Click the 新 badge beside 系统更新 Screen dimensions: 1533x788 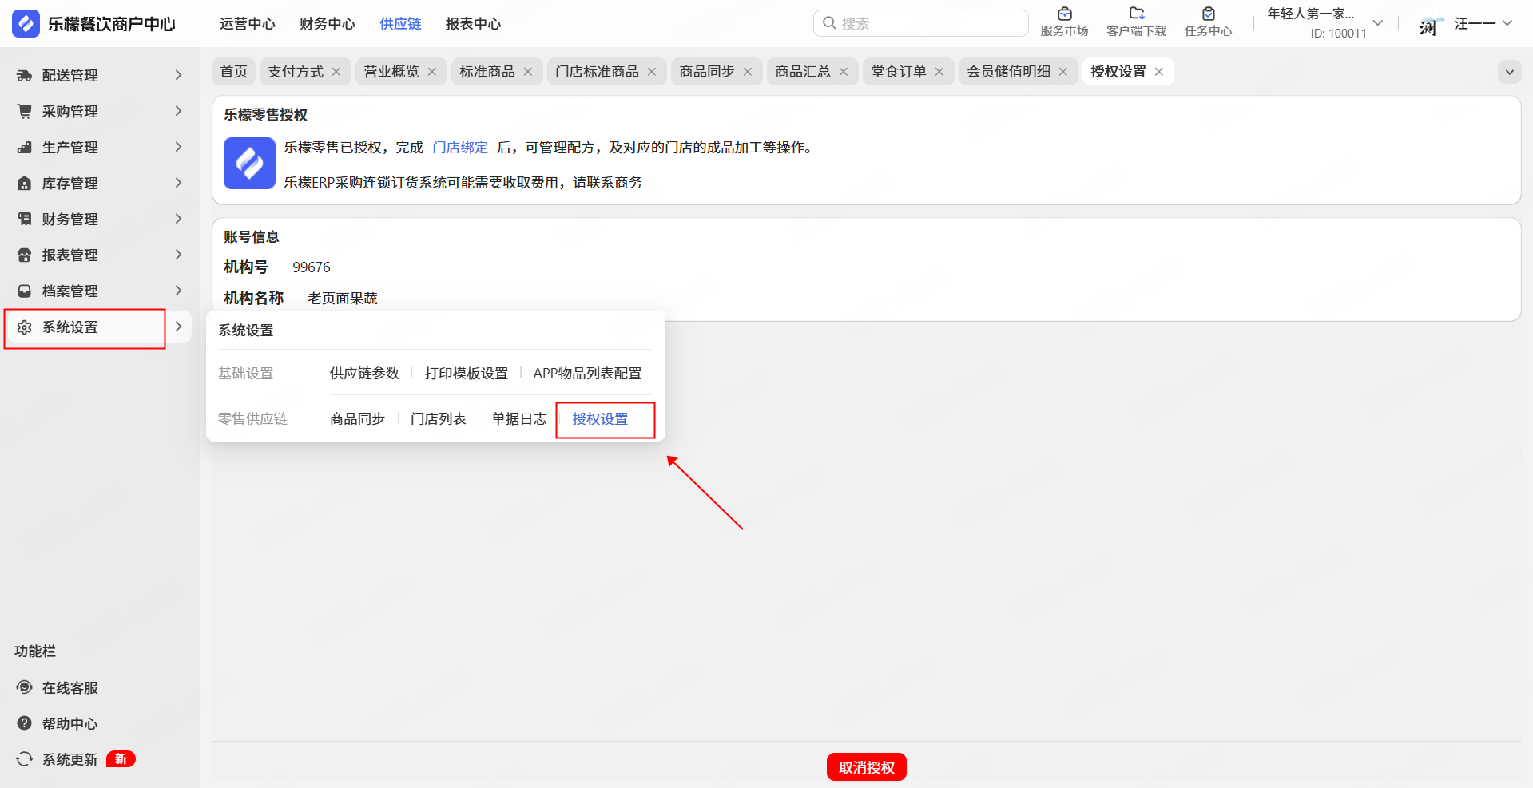121,759
